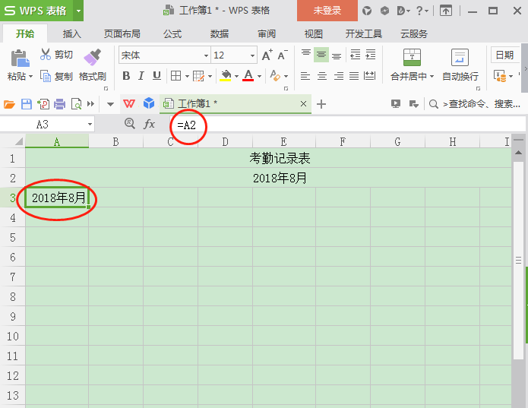Expand the Name Box dropdown for A3
528x408 pixels.
pyautogui.click(x=90, y=124)
